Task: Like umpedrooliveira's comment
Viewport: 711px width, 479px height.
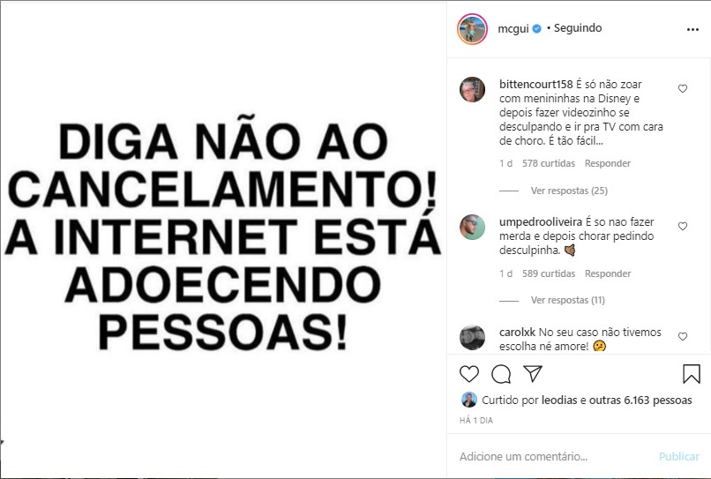Action: click(x=683, y=226)
